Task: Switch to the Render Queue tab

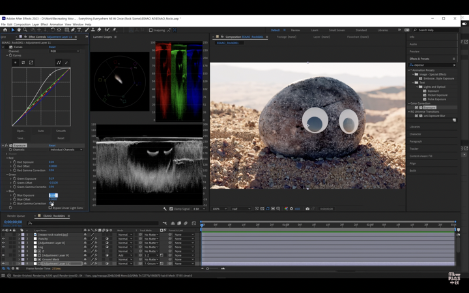Action: (x=16, y=216)
